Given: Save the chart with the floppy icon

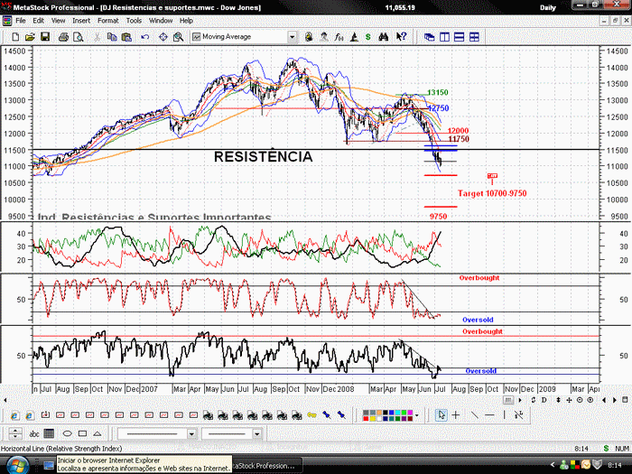Looking at the screenshot, I should tap(45, 37).
